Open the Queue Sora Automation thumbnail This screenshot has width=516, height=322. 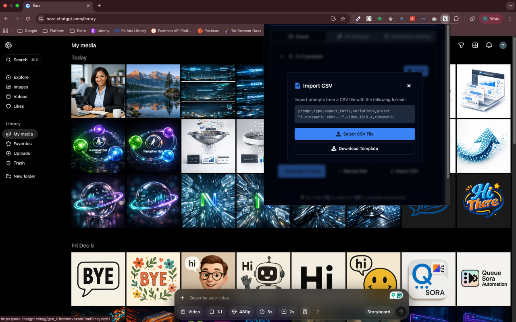[x=484, y=279]
